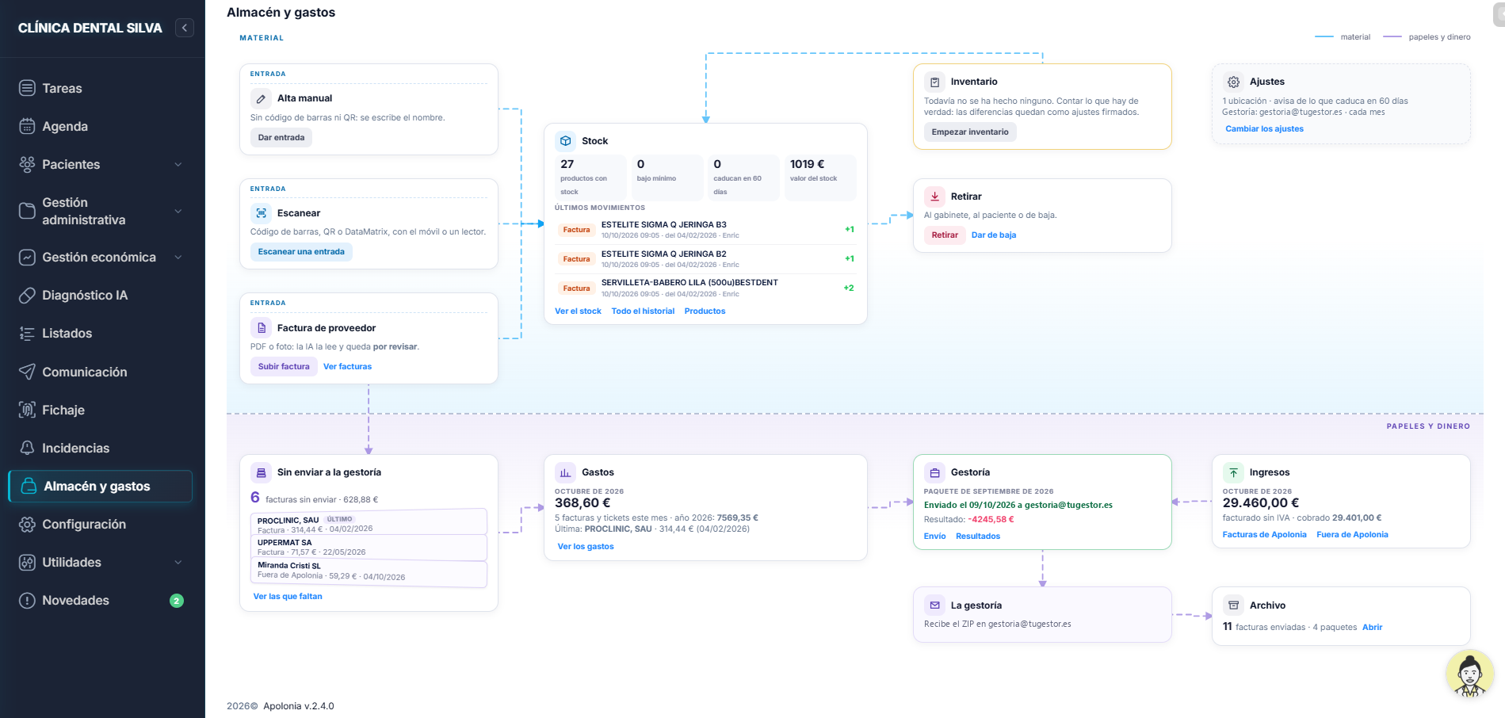Open the Resultados link in Gestoría

click(x=978, y=537)
